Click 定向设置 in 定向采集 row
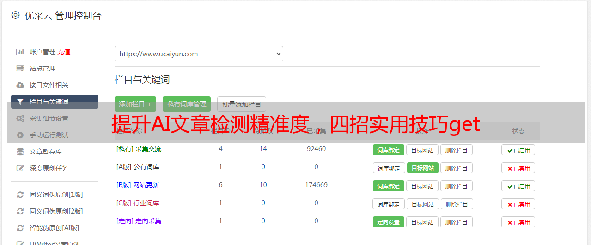This screenshot has width=591, height=245. coord(389,222)
